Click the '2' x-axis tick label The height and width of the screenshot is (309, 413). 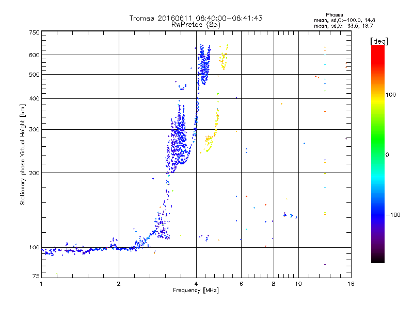[x=119, y=284]
